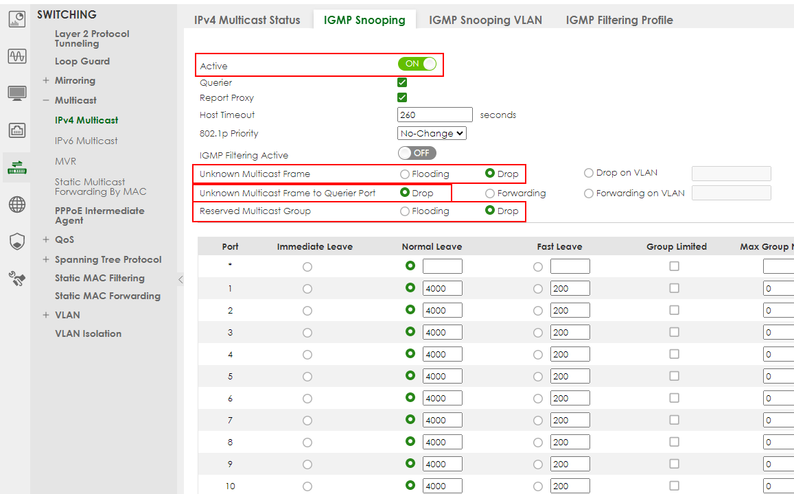Switch to the IGMP Snooping VLAN tab
Screen dimensions: 794x494
pyautogui.click(x=485, y=20)
